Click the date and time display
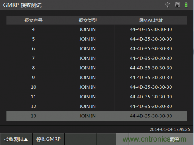This screenshot has width=194, height=145. click(170, 129)
